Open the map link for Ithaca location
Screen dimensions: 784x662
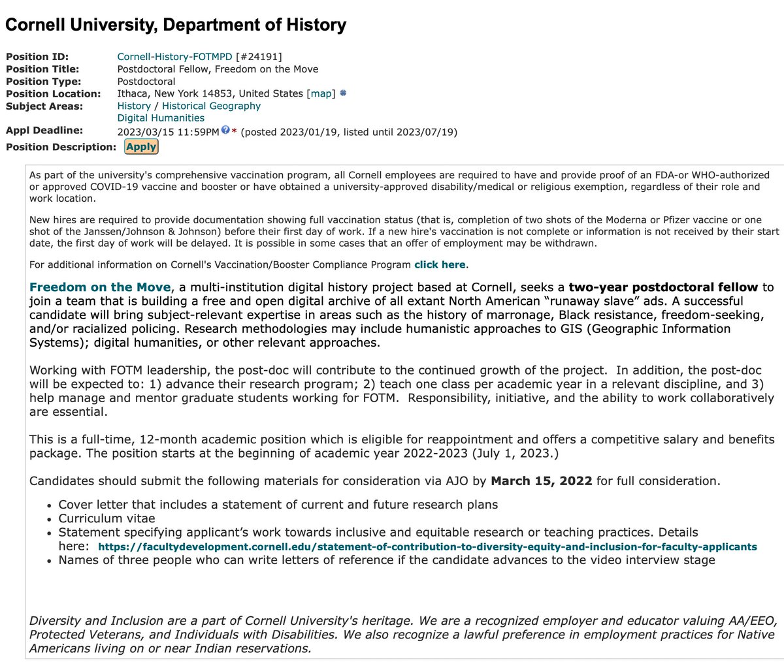point(321,93)
